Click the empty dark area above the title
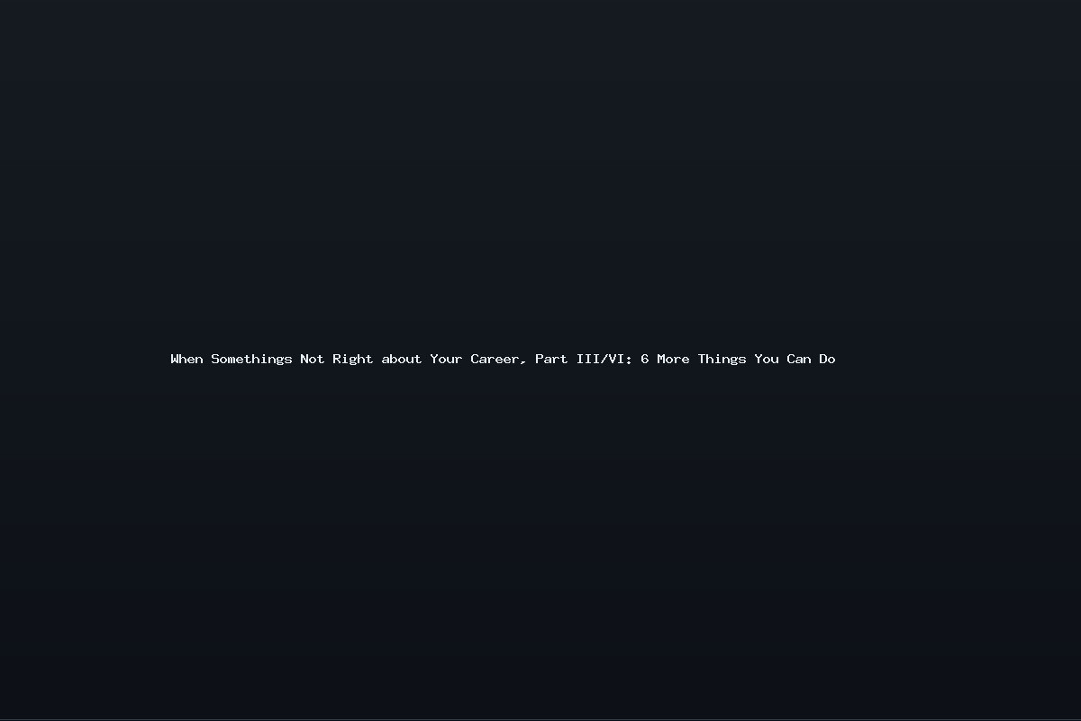 (x=540, y=171)
